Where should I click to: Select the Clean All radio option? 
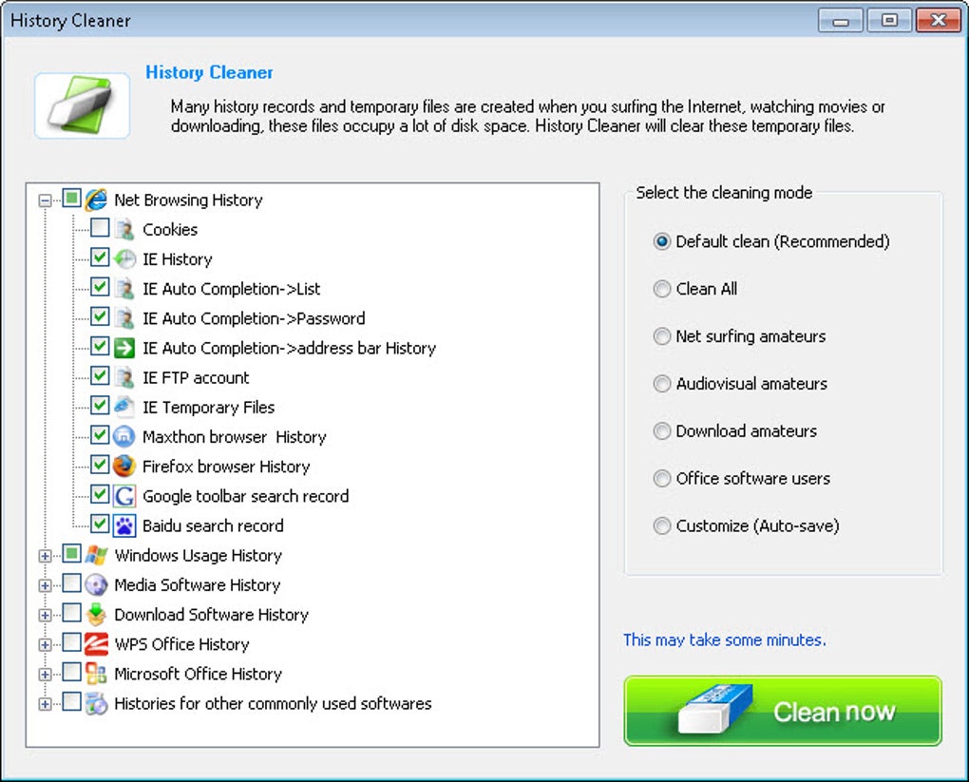pyautogui.click(x=662, y=289)
